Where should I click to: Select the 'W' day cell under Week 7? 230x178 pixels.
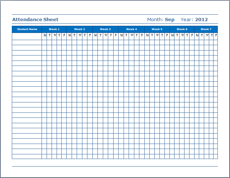pos(207,36)
